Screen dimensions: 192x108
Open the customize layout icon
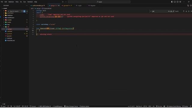[x=180, y=2]
